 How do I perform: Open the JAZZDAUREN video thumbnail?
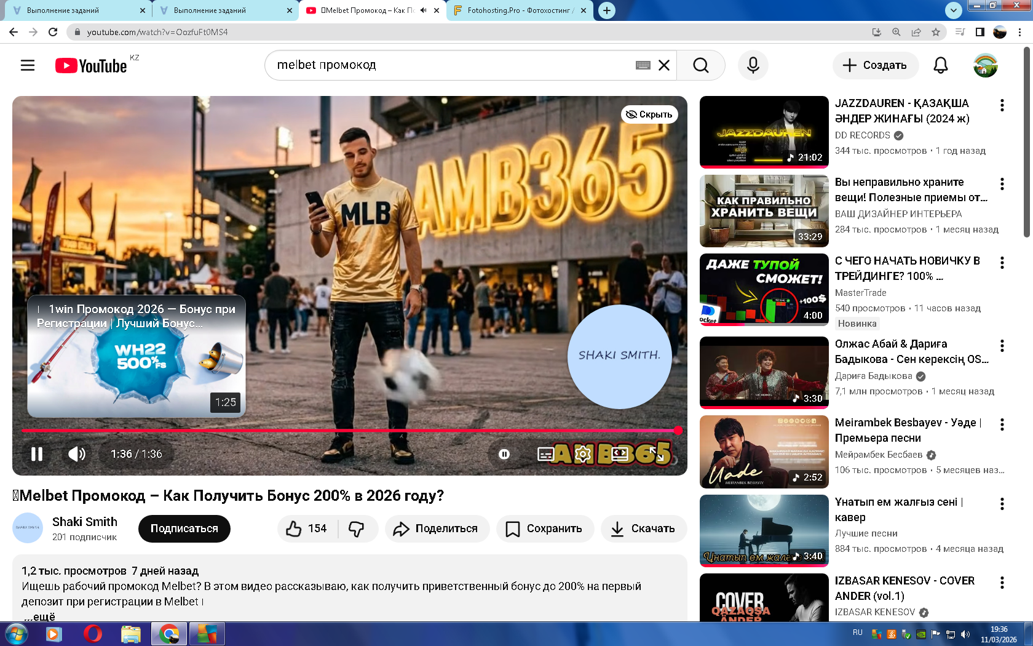(x=764, y=132)
